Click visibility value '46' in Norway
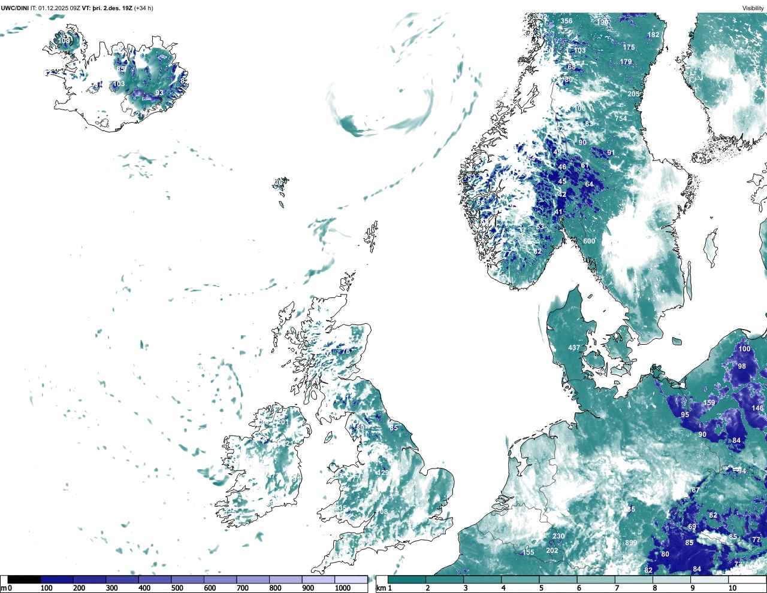767x593 pixels. [562, 167]
